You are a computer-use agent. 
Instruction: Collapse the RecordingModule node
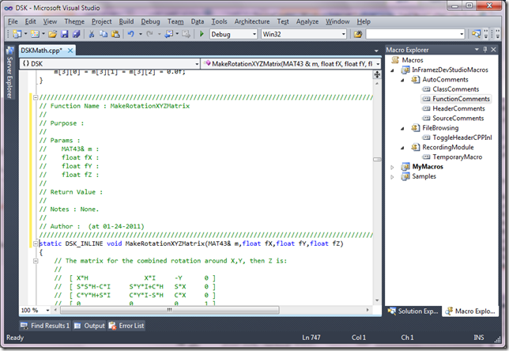402,148
